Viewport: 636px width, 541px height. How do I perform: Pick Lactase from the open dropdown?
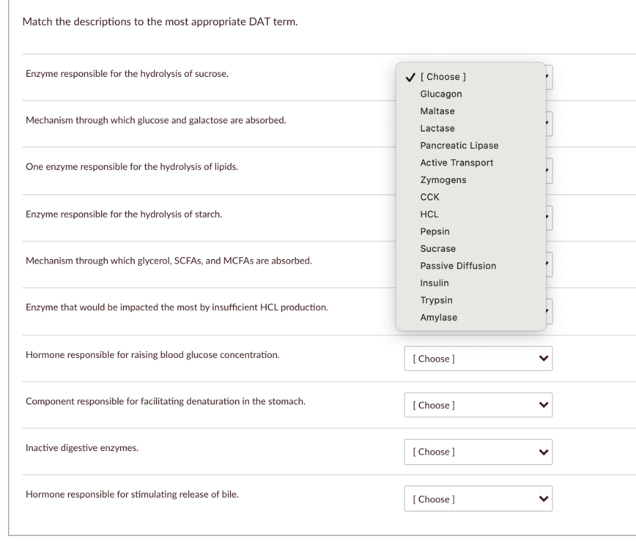(437, 128)
